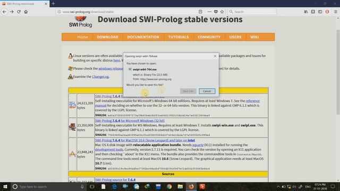Image resolution: width=340 pixels, height=191 pixels.
Task: Open the USERS menu
Action: 235,37
